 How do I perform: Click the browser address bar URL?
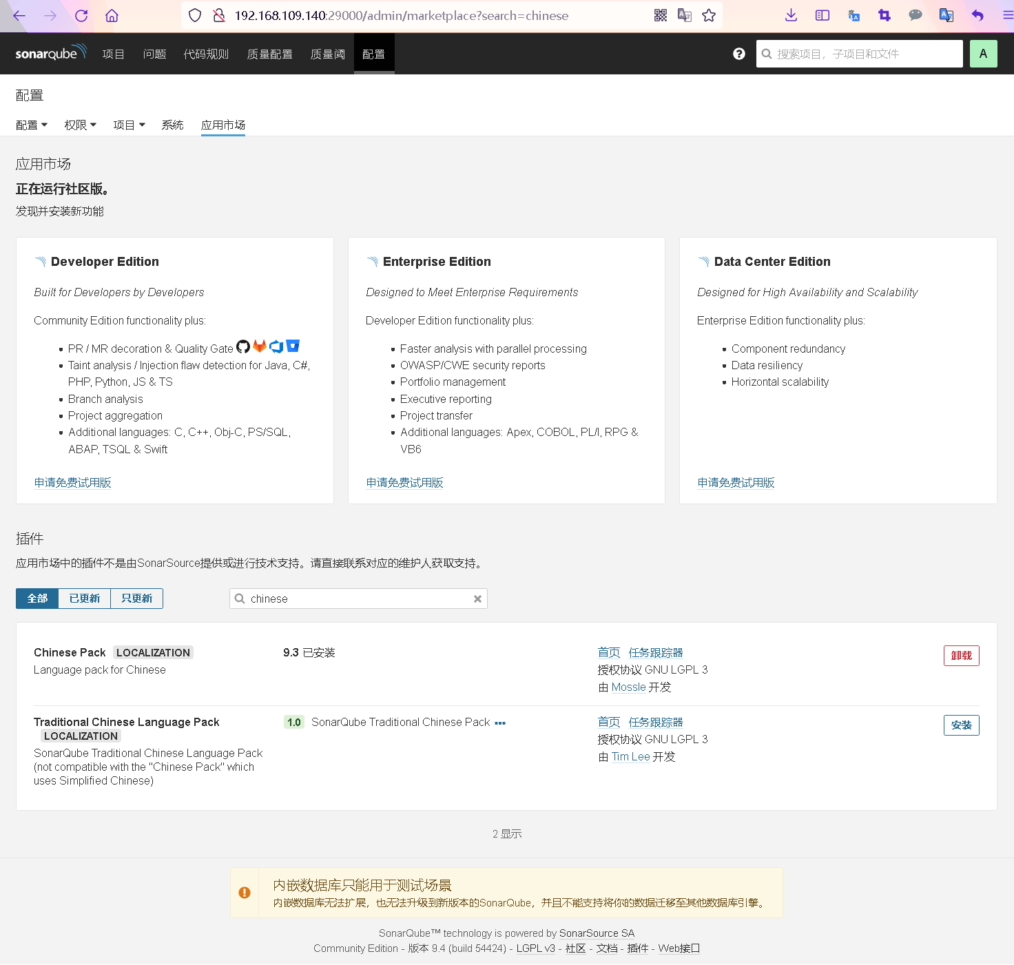click(x=402, y=15)
